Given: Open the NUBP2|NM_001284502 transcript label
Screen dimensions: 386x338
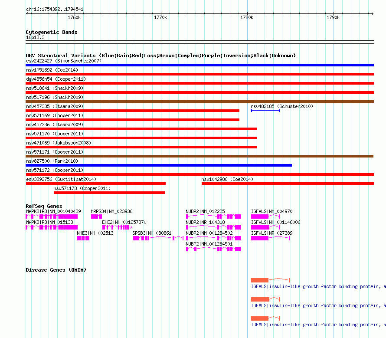Looking at the screenshot, I should 209,233.
